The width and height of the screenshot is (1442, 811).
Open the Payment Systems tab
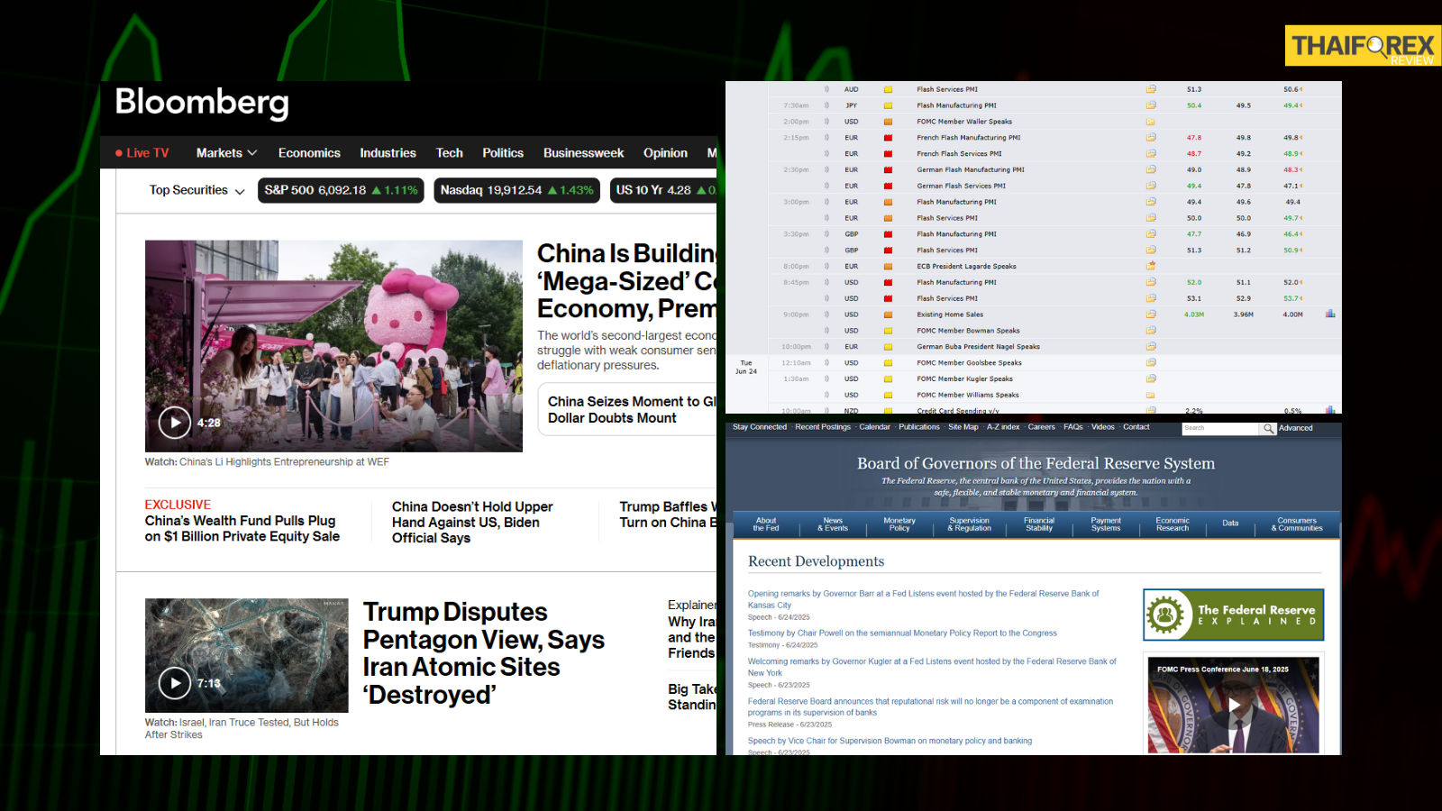[1106, 524]
